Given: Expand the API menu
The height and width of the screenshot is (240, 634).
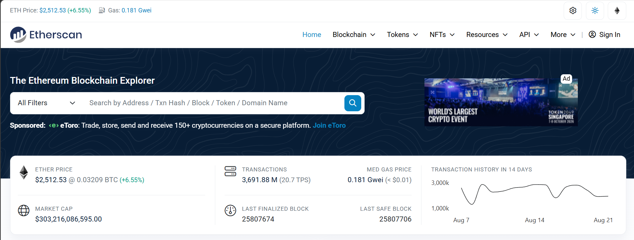Looking at the screenshot, I should tap(529, 35).
